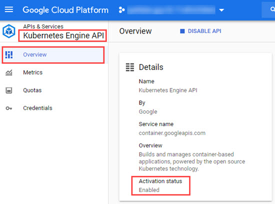The height and width of the screenshot is (204, 275).
Task: Click the Credentials key icon
Action: (x=9, y=108)
